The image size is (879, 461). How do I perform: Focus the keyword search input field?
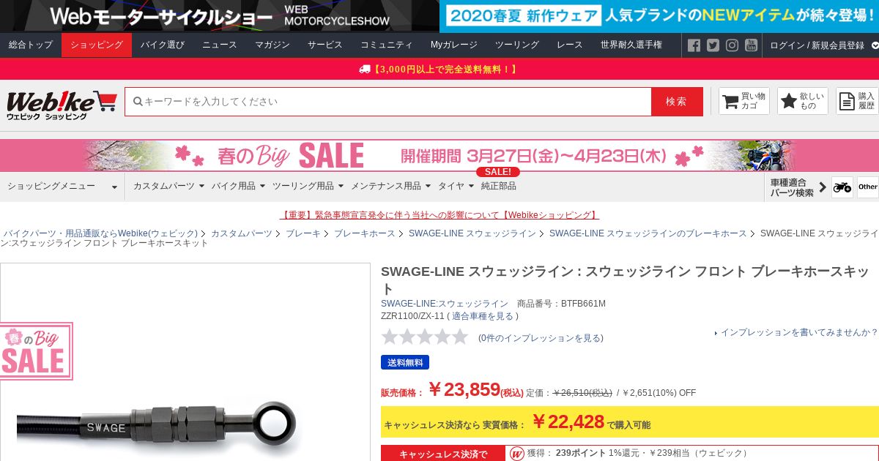388,102
